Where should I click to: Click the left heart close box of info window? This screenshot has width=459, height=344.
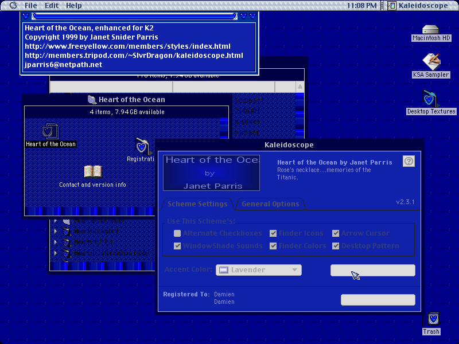[x=26, y=17]
